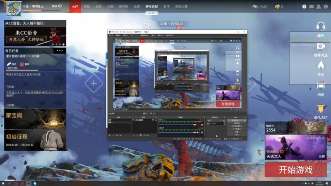The image size is (331, 186).
Task: Toggle 自动补充队友 option
Action: pyautogui.click(x=316, y=138)
